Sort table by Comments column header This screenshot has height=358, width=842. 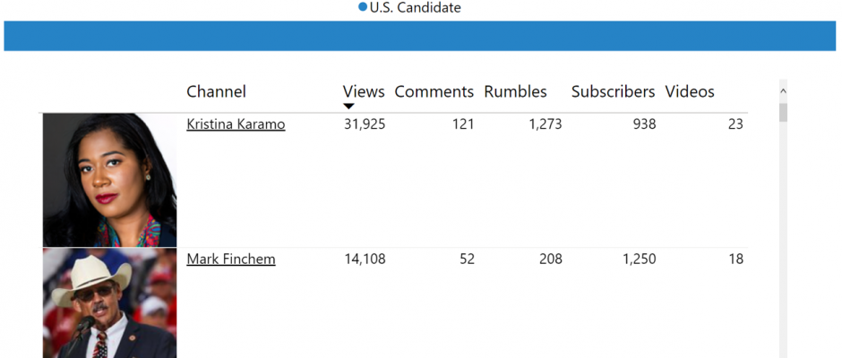coord(434,92)
